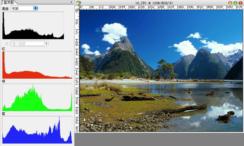Click the driftwood log in the water
The height and width of the screenshot is (146, 244).
(x=226, y=117)
